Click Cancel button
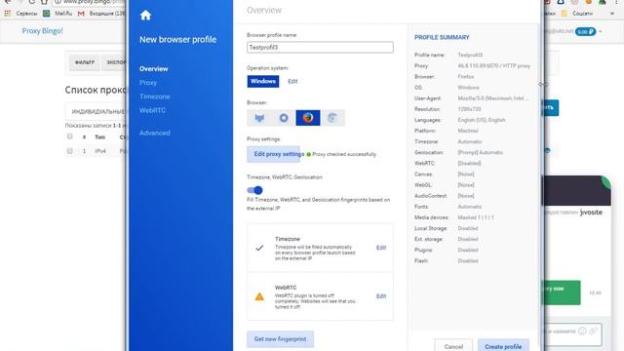The image size is (624, 351). [453, 346]
